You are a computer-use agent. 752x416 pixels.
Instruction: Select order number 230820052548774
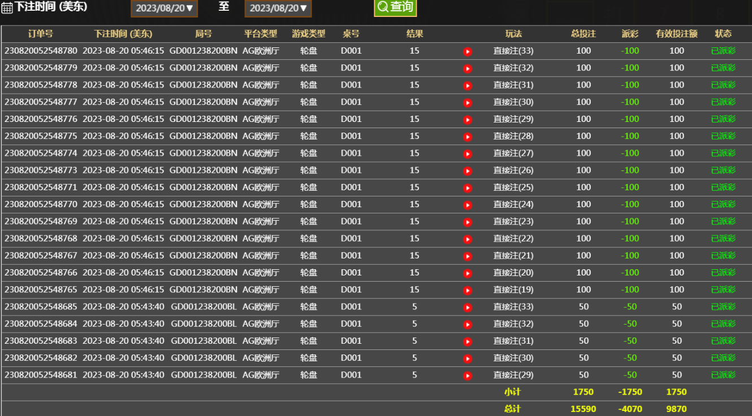(x=41, y=153)
